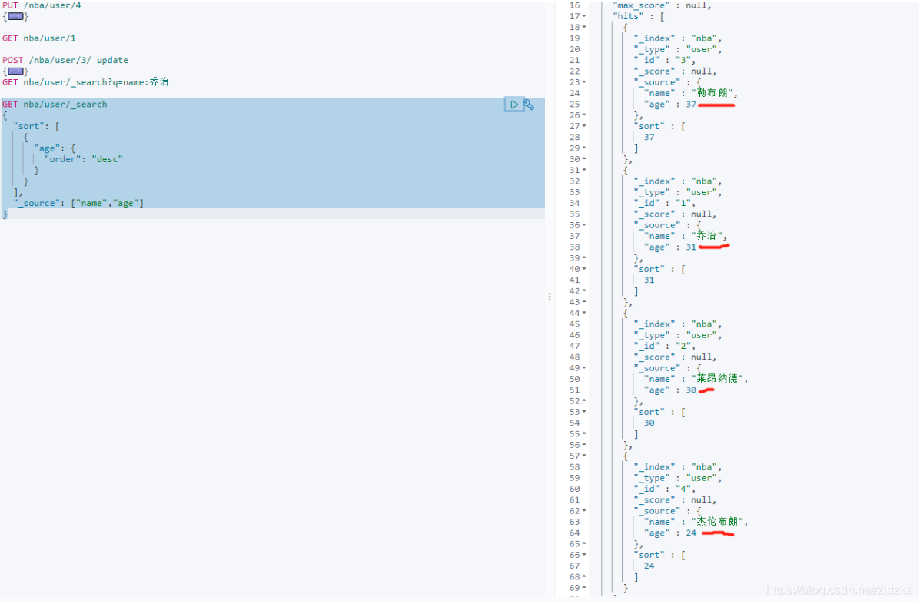This screenshot has width=920, height=604.
Task: Collapse the second hit object at line 31
Action: (x=584, y=170)
